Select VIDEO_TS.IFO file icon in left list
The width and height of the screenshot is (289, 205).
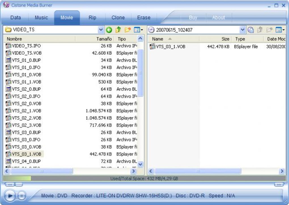click(8, 46)
